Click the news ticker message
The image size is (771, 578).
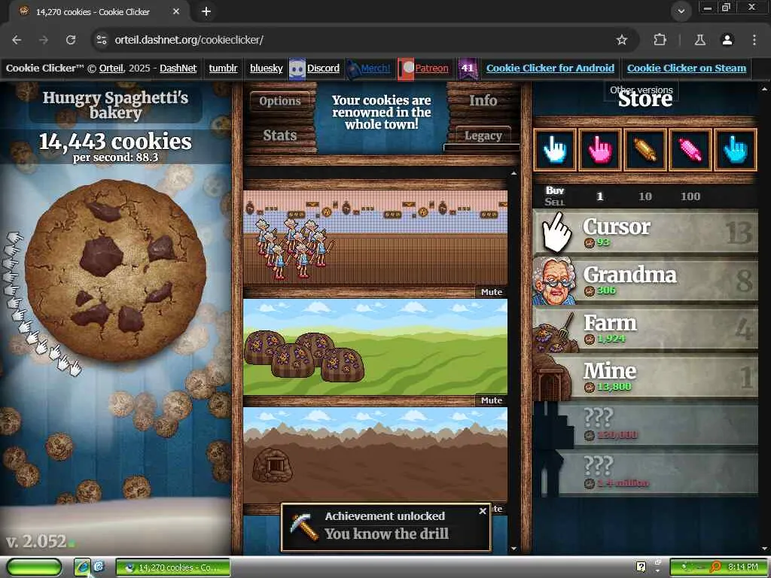[x=381, y=113]
